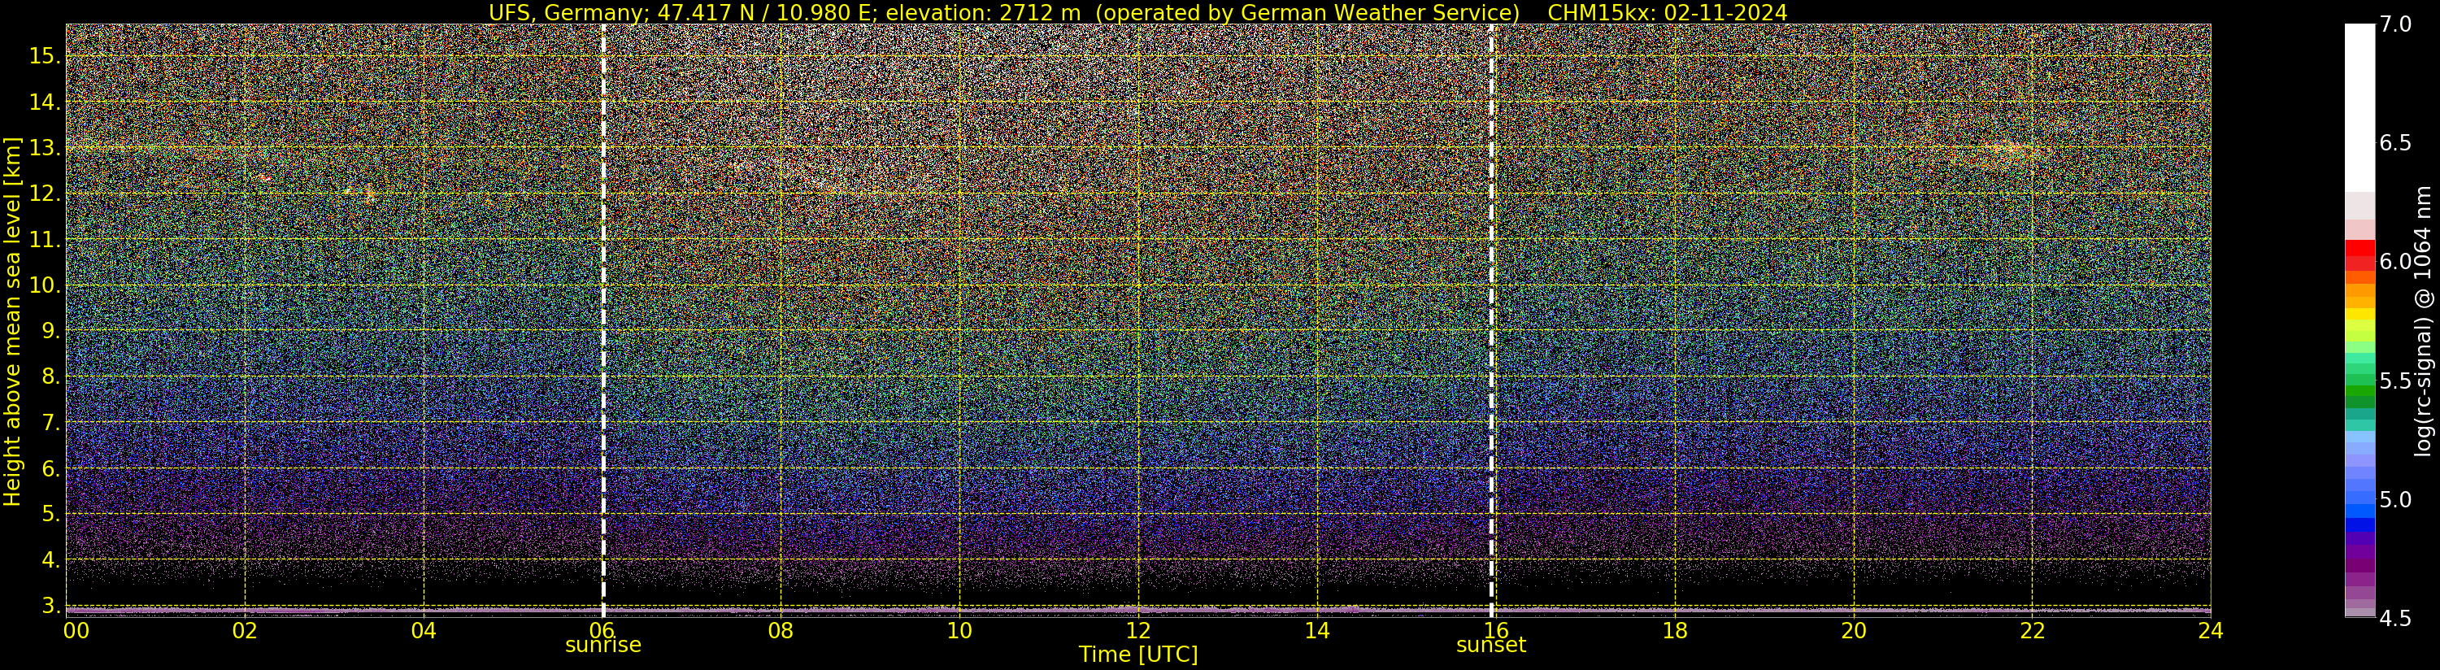Click the 'Height above mean sea level [km]' label
This screenshot has width=2440, height=670.
click(x=12, y=322)
